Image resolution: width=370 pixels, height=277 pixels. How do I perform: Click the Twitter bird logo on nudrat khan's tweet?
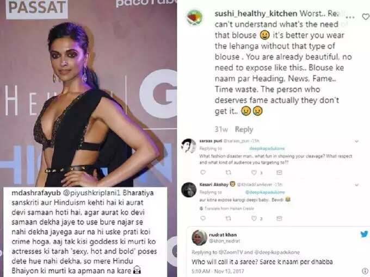pyautogui.click(x=364, y=234)
